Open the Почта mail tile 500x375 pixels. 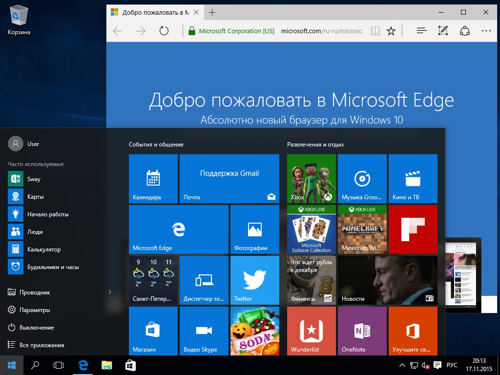tap(229, 179)
